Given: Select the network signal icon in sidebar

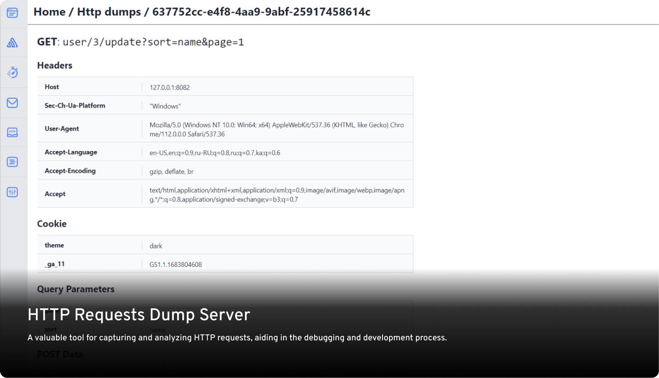Looking at the screenshot, I should (x=11, y=42).
